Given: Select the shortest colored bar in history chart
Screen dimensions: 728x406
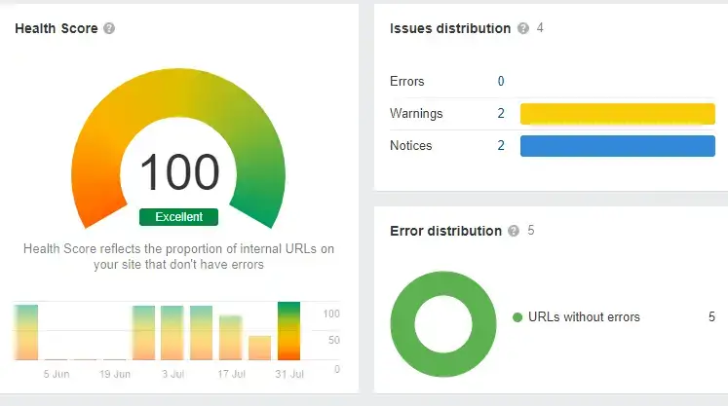Looking at the screenshot, I should click(x=259, y=348).
